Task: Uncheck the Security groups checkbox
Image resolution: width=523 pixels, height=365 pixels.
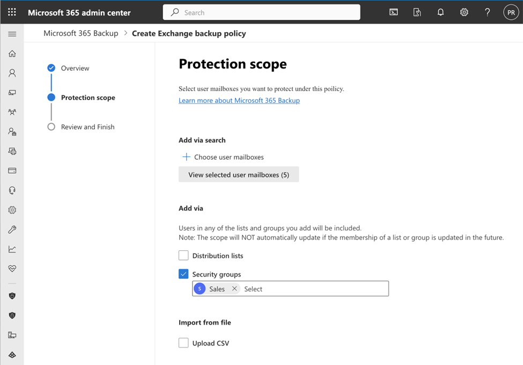Action: [183, 274]
